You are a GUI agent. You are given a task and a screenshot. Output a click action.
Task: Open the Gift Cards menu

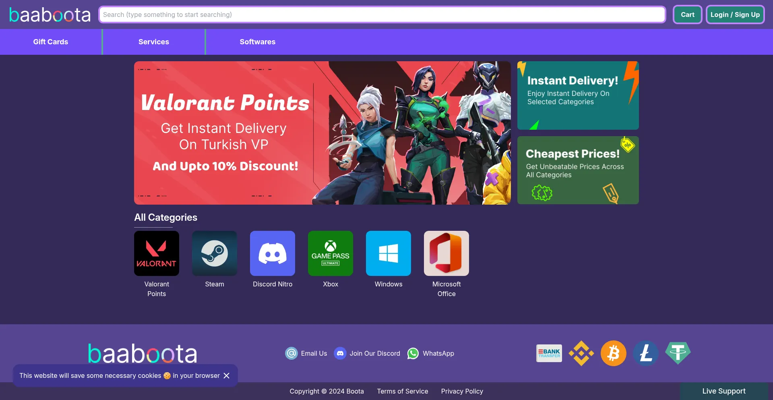51,42
